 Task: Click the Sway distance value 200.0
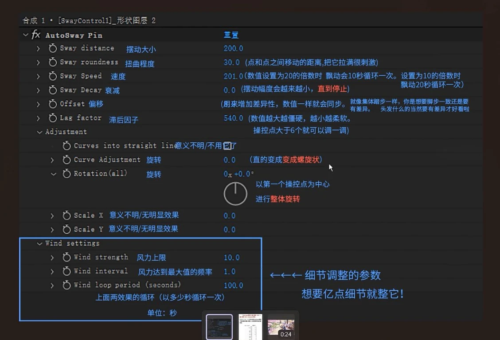[x=233, y=48]
